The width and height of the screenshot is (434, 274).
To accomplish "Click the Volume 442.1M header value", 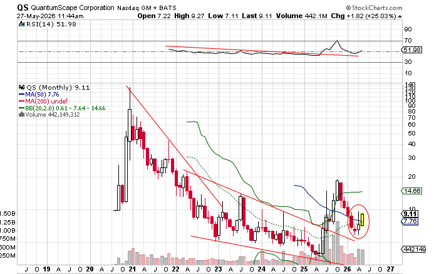I will click(301, 16).
